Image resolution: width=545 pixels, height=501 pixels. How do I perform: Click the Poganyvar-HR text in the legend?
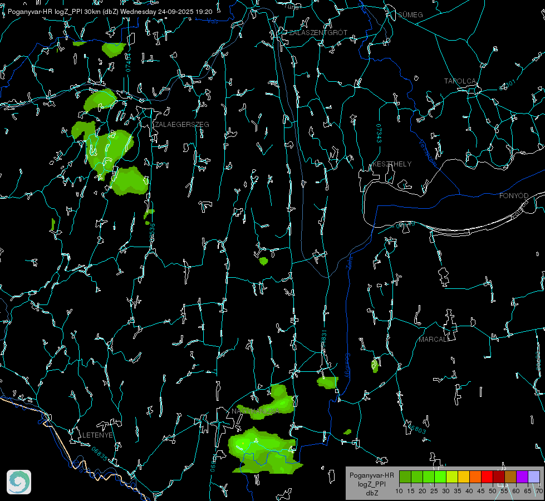point(371,475)
